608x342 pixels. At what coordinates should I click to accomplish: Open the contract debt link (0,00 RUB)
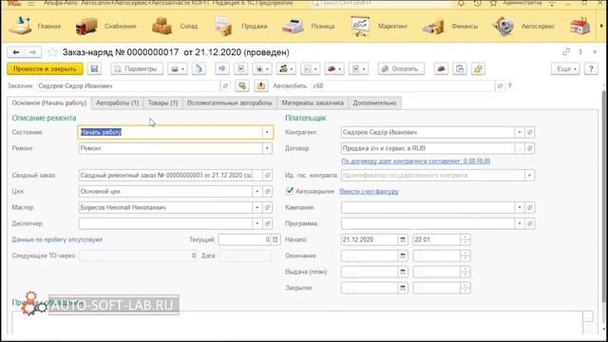[x=416, y=161]
